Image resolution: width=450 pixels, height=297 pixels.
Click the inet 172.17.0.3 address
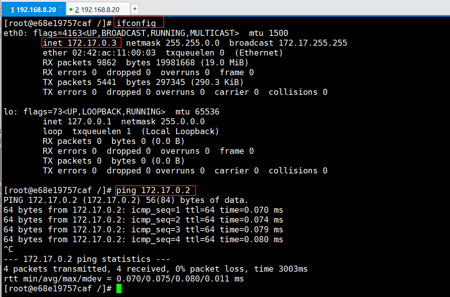click(x=80, y=43)
